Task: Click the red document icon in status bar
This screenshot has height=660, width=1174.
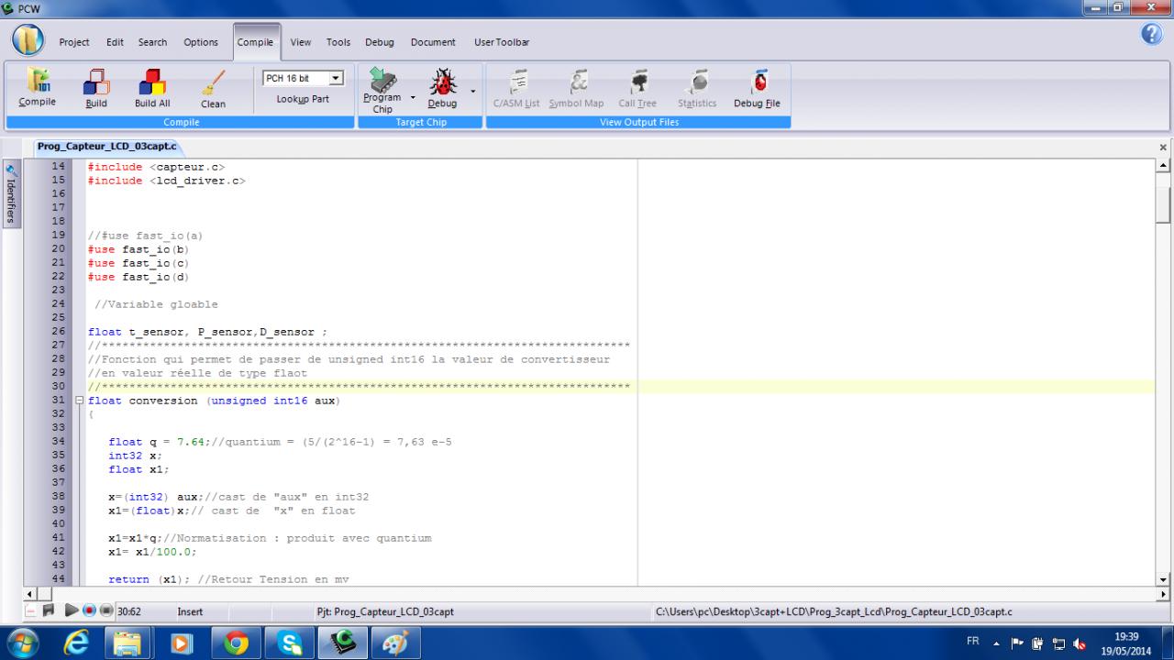Action: coord(31,610)
